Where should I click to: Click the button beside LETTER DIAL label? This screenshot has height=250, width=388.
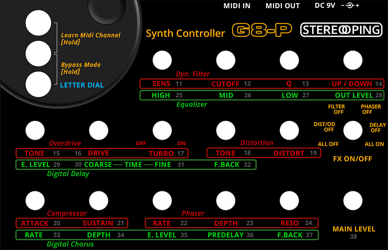tap(38, 84)
